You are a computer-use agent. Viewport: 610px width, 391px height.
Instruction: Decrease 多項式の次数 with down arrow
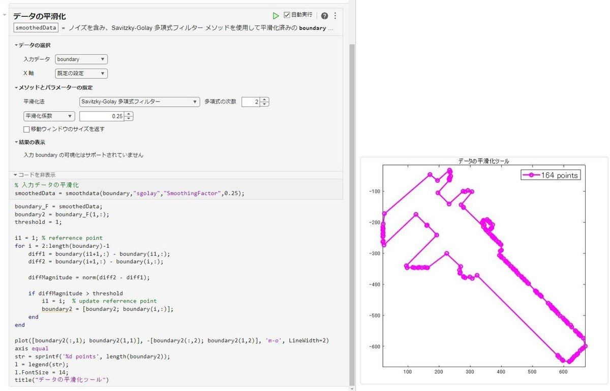pos(264,104)
